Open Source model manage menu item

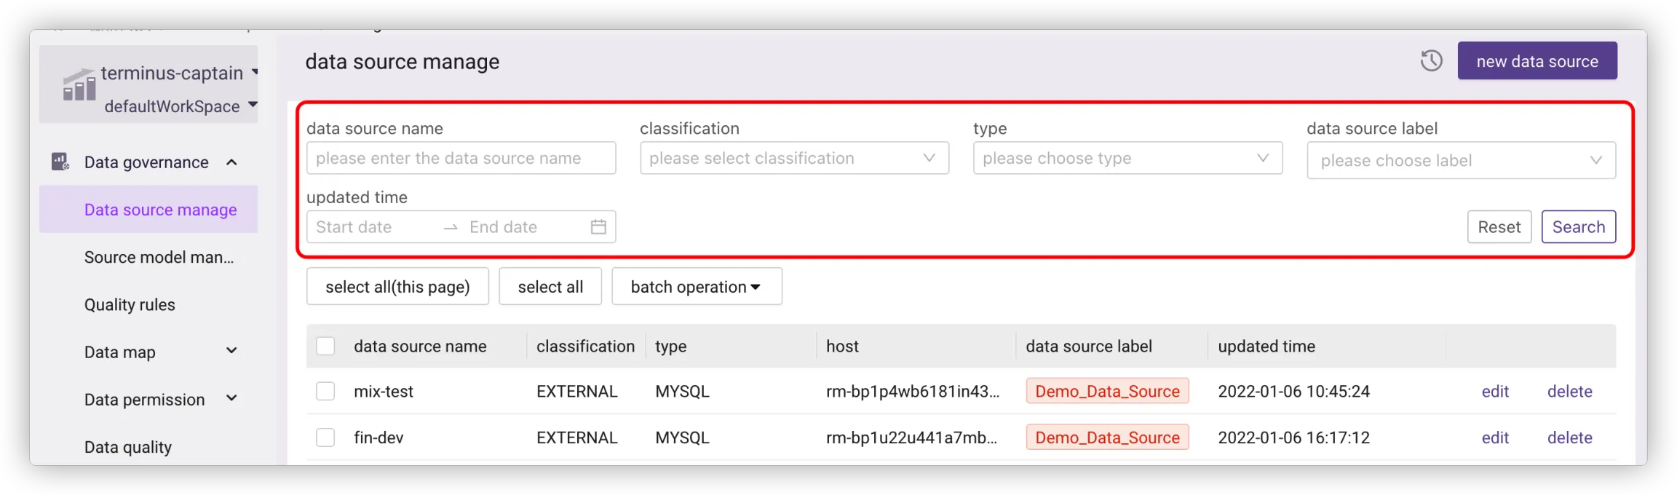(x=159, y=257)
